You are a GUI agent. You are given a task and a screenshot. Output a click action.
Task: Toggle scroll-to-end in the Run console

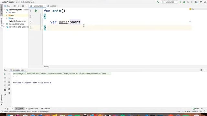tap(9, 85)
